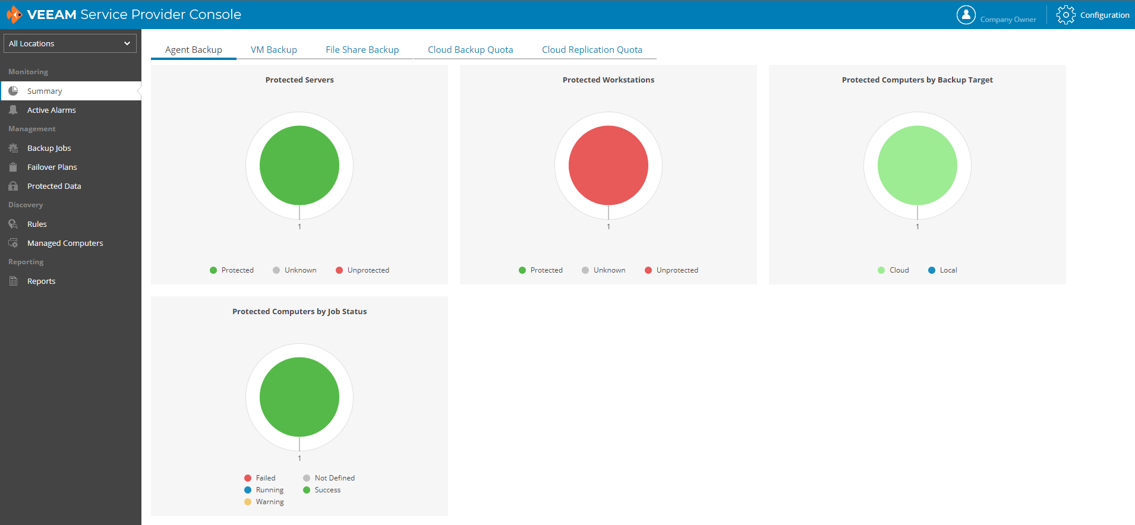Open Rules under Discovery
This screenshot has height=525, width=1135.
71,224
